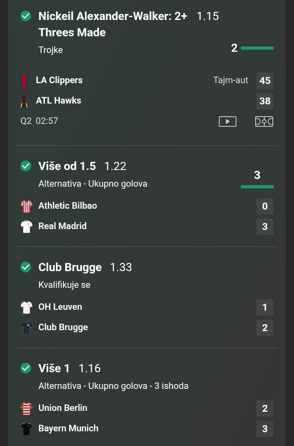294x446 pixels.
Task: Select the Athletic Bilbao team name
Action: (68, 206)
